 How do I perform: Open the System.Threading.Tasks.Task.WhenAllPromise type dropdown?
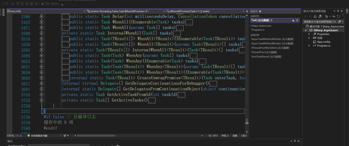[126, 11]
